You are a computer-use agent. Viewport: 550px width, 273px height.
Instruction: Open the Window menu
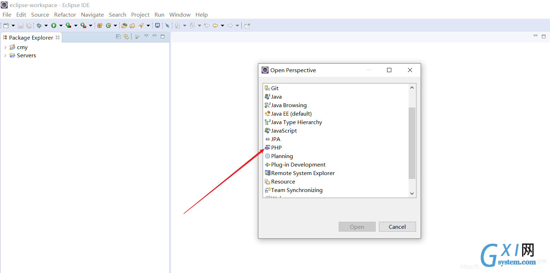coord(180,14)
